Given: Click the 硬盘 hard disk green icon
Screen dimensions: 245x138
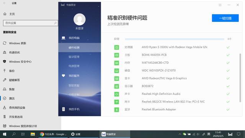Looking at the screenshot, I should 116,71.
